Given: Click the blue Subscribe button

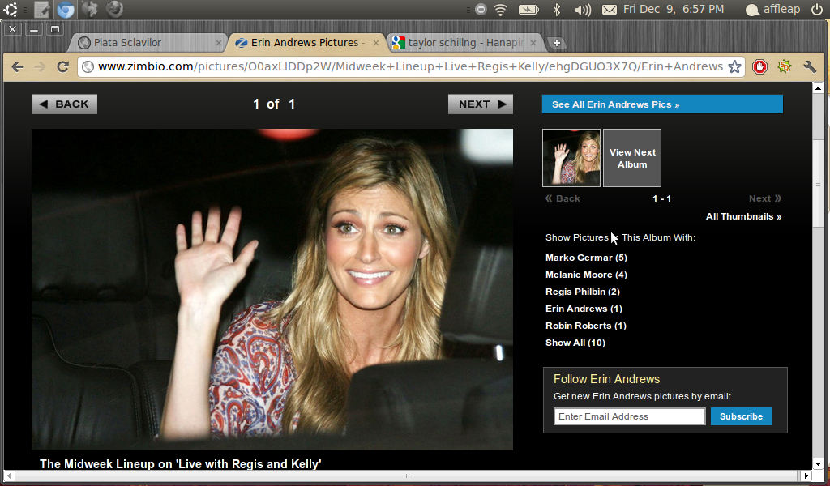Looking at the screenshot, I should point(741,416).
